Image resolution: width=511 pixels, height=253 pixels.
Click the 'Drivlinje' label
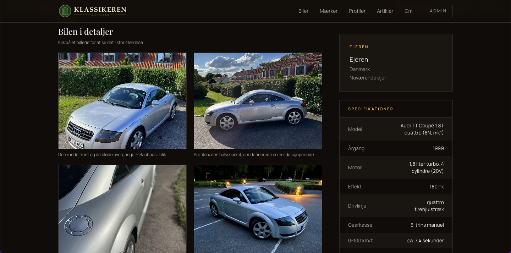pyautogui.click(x=357, y=206)
